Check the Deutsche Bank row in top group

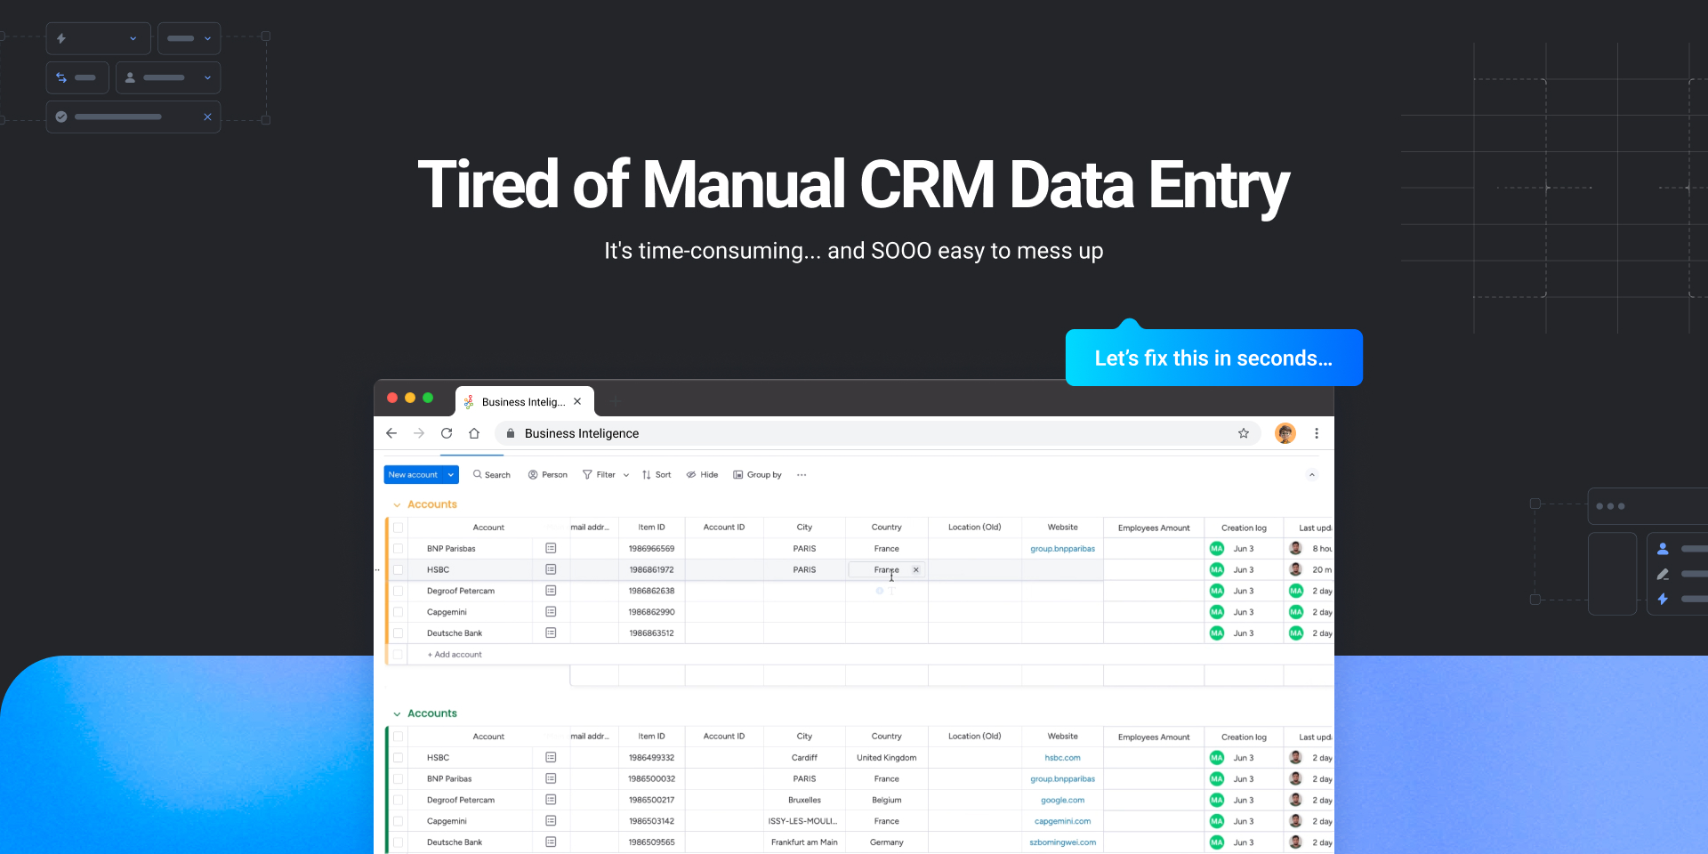click(x=398, y=633)
